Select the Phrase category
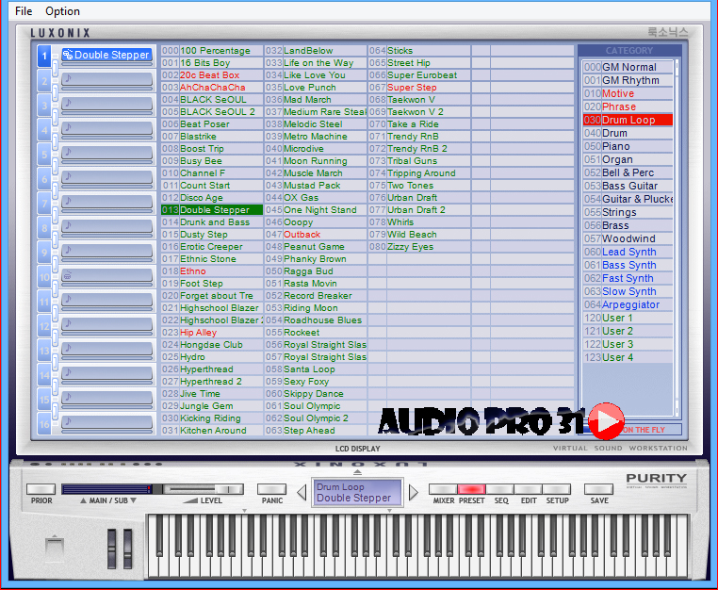718x590 pixels. [x=628, y=107]
